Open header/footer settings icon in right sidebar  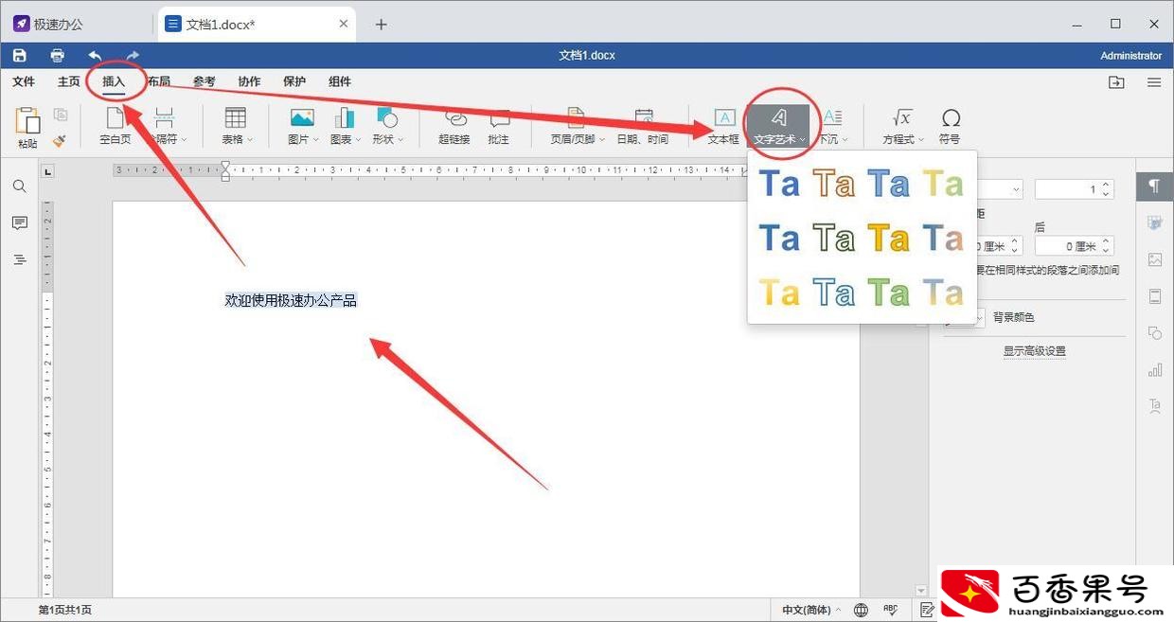(x=1154, y=296)
